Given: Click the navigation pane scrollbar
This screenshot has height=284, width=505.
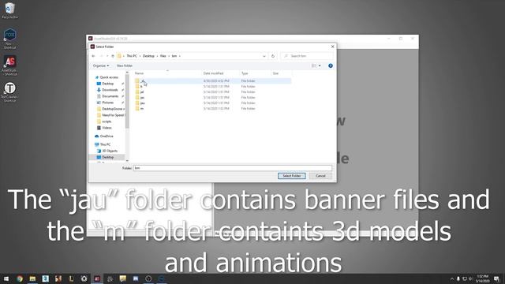Looking at the screenshot, I should point(127,102).
